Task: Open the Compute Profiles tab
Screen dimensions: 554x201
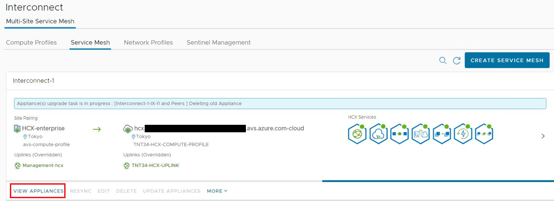Action: [x=31, y=43]
